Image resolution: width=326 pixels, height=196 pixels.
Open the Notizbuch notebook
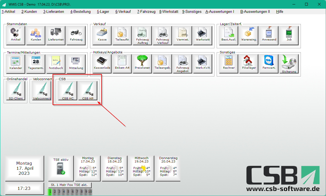[x=56, y=64]
